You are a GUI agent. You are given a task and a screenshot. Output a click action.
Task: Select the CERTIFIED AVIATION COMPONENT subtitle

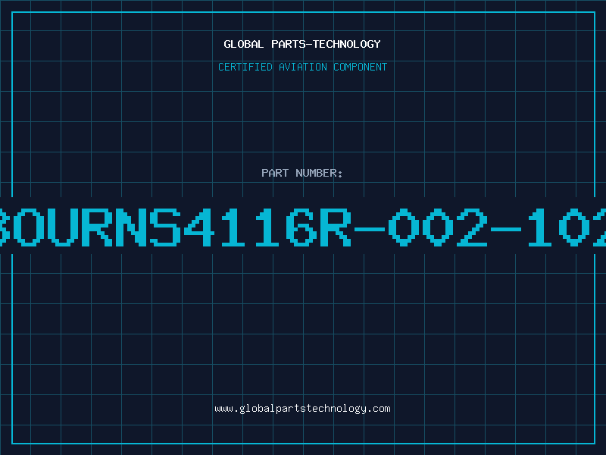(x=302, y=67)
